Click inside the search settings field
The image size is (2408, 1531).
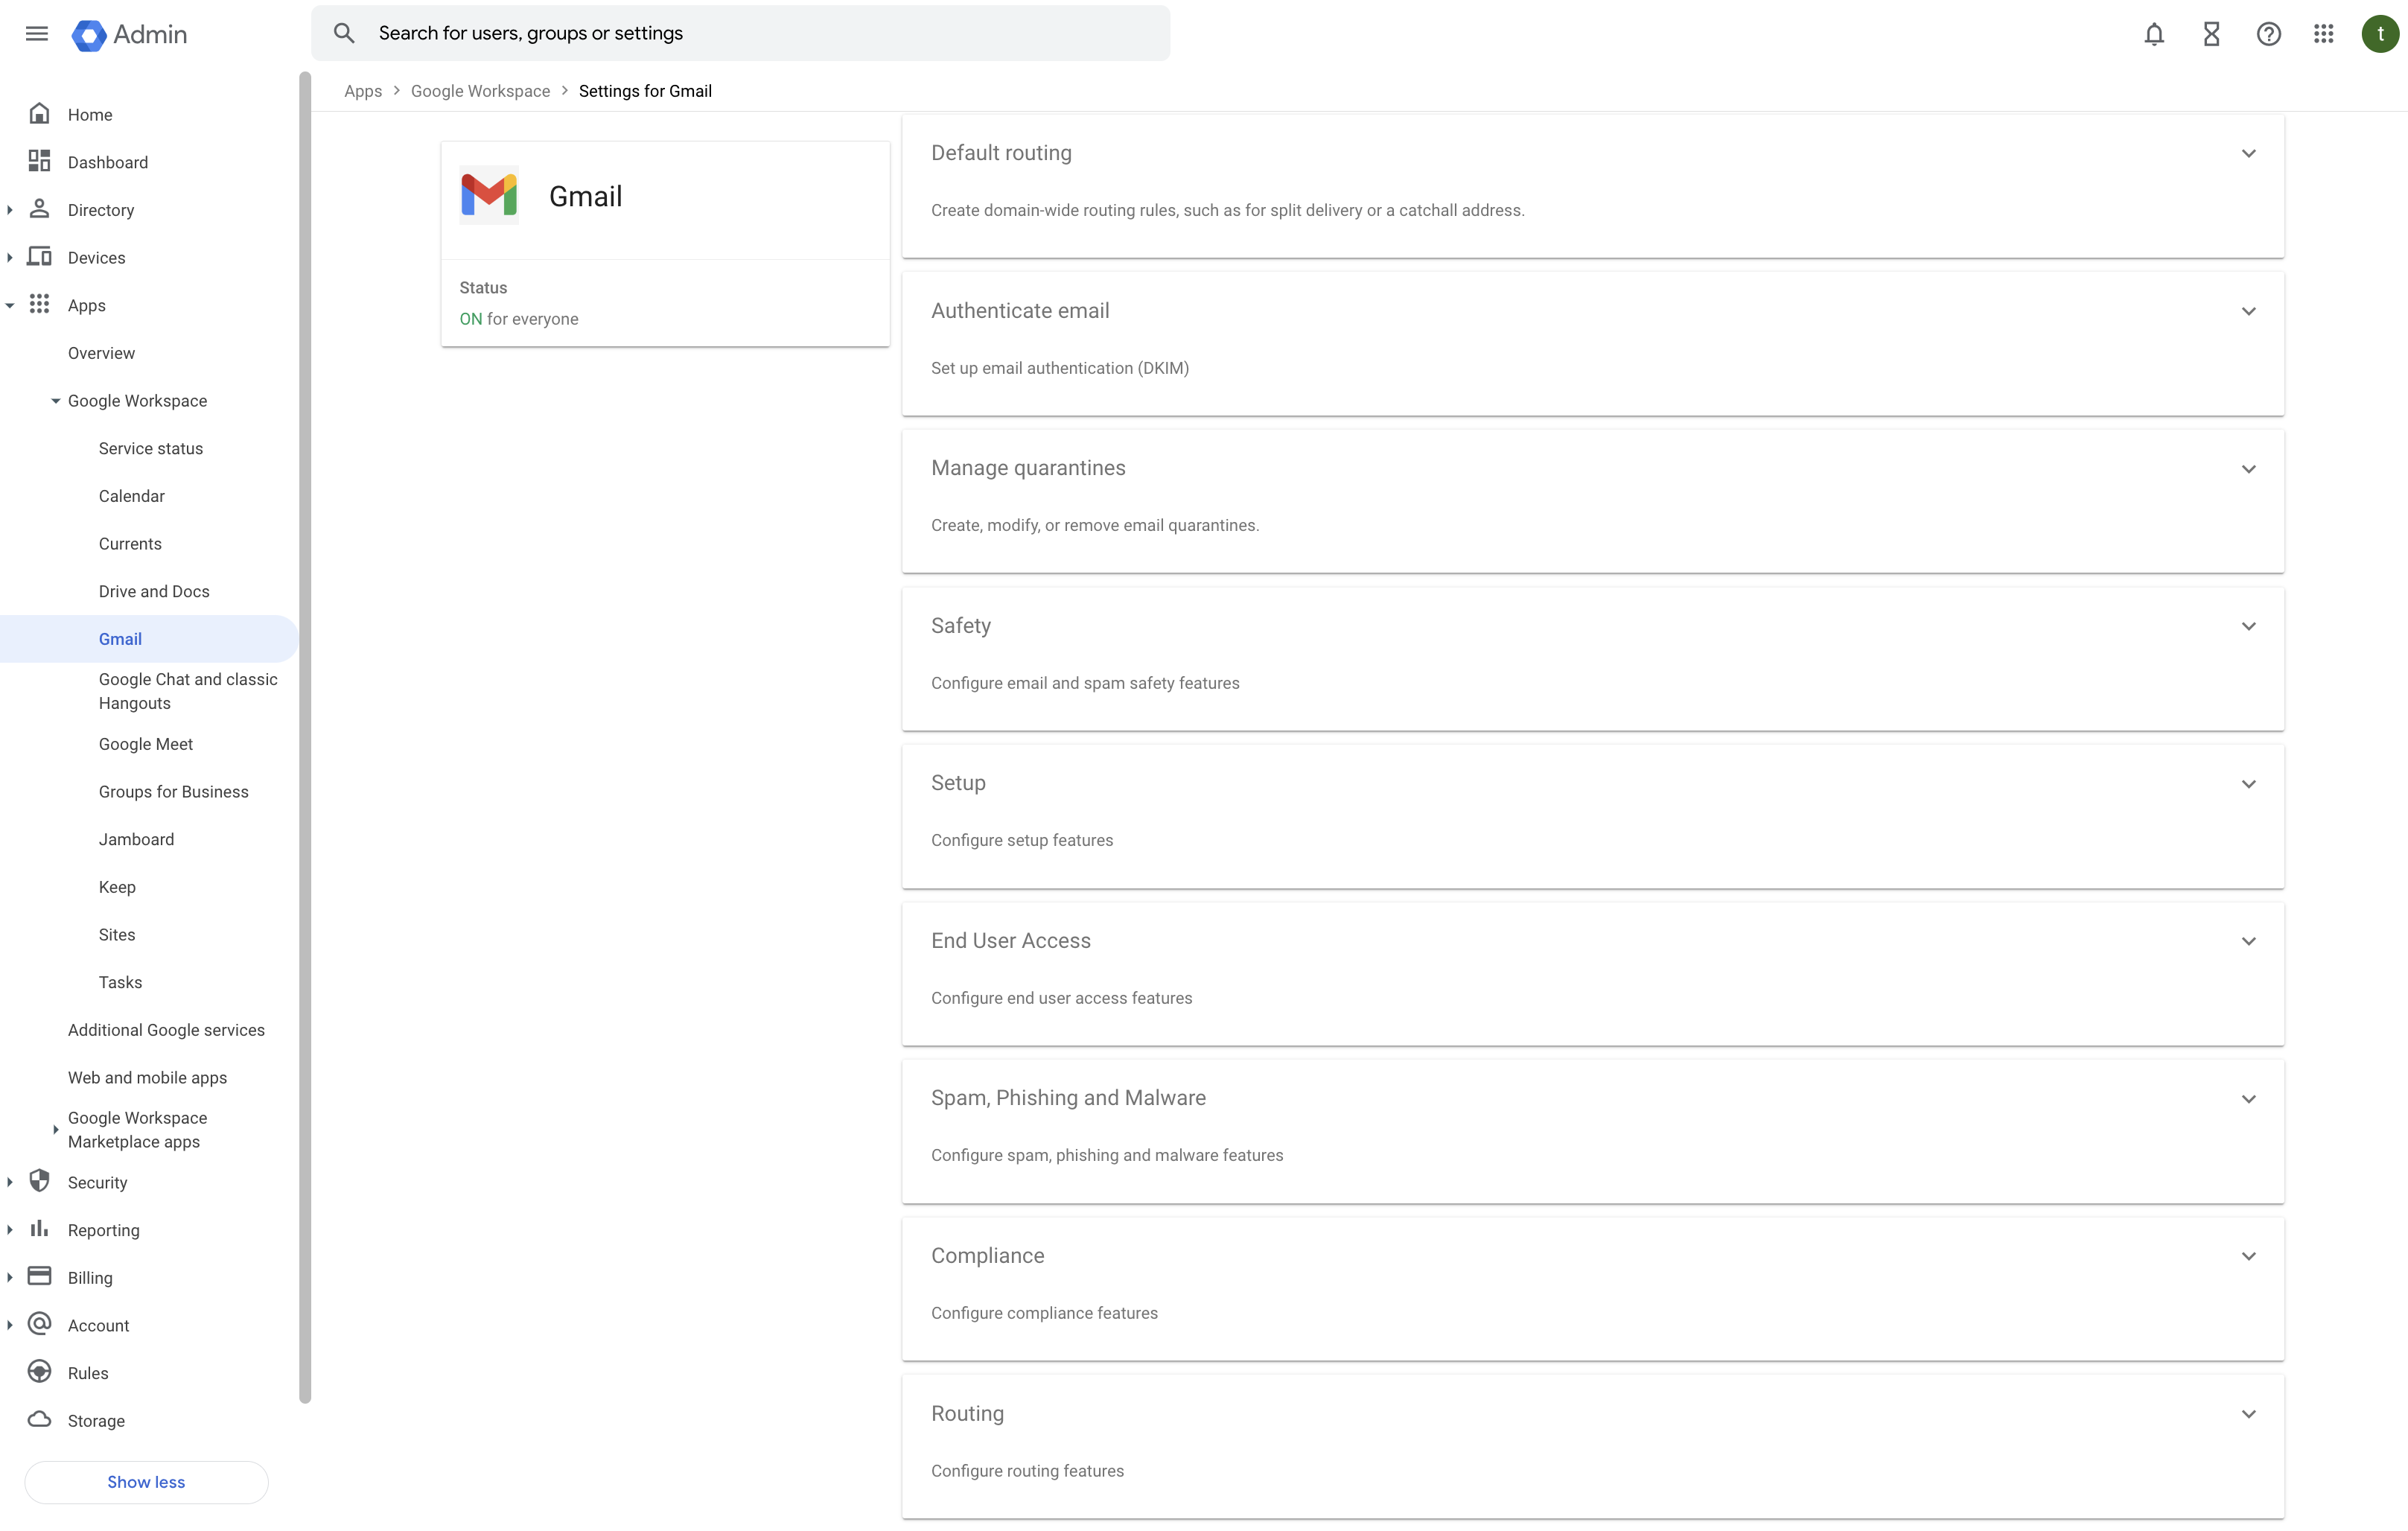pyautogui.click(x=740, y=33)
